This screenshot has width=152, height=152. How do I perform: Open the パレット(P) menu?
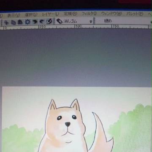(x=135, y=14)
